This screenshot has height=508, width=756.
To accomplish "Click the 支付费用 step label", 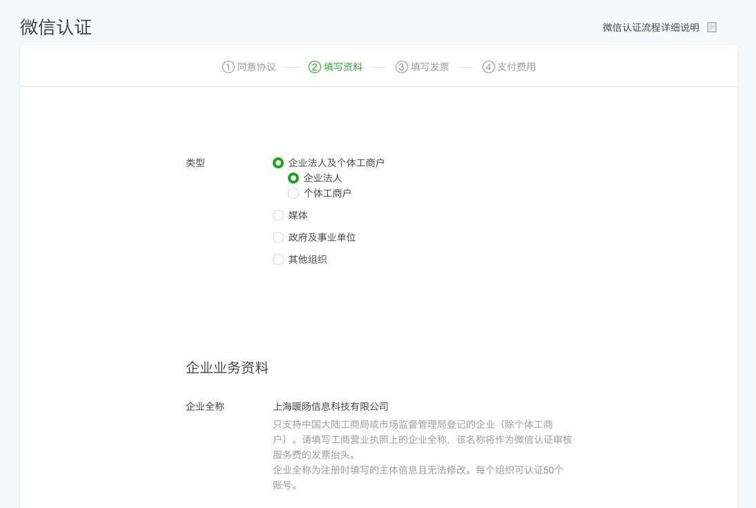I will (516, 66).
